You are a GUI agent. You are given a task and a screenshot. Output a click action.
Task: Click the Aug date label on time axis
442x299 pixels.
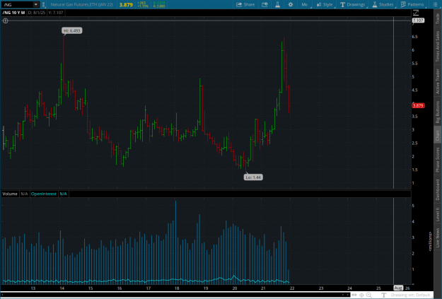tap(398, 288)
